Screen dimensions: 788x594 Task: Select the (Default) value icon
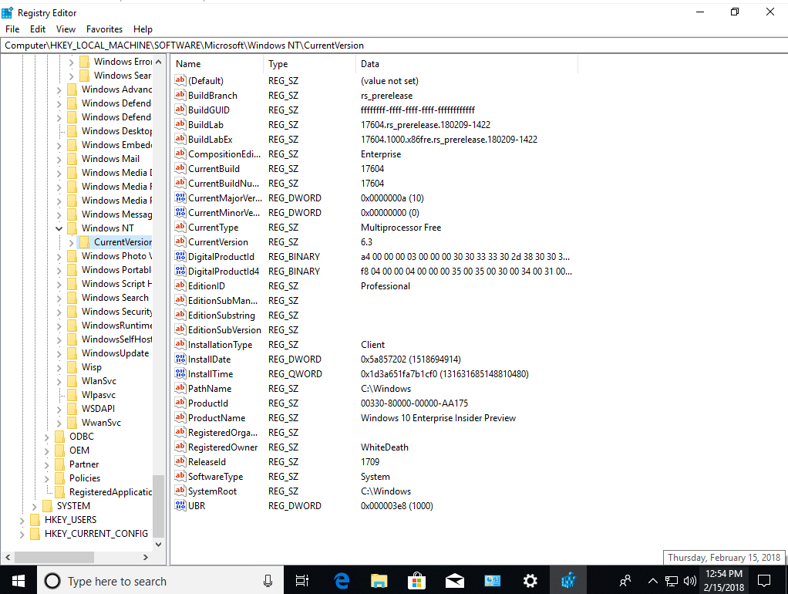tap(180, 80)
